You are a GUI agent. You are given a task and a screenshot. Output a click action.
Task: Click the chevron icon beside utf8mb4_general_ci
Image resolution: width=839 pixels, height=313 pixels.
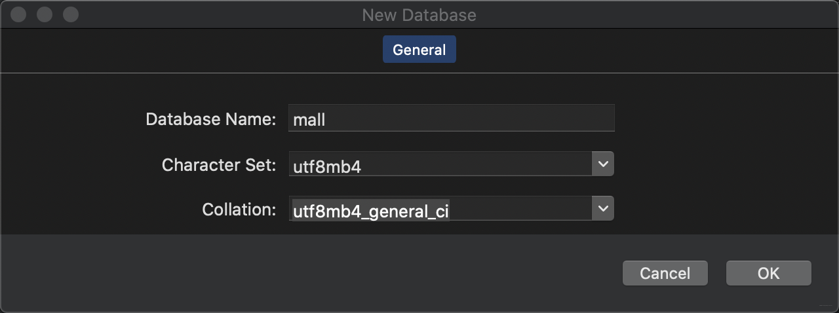point(602,209)
